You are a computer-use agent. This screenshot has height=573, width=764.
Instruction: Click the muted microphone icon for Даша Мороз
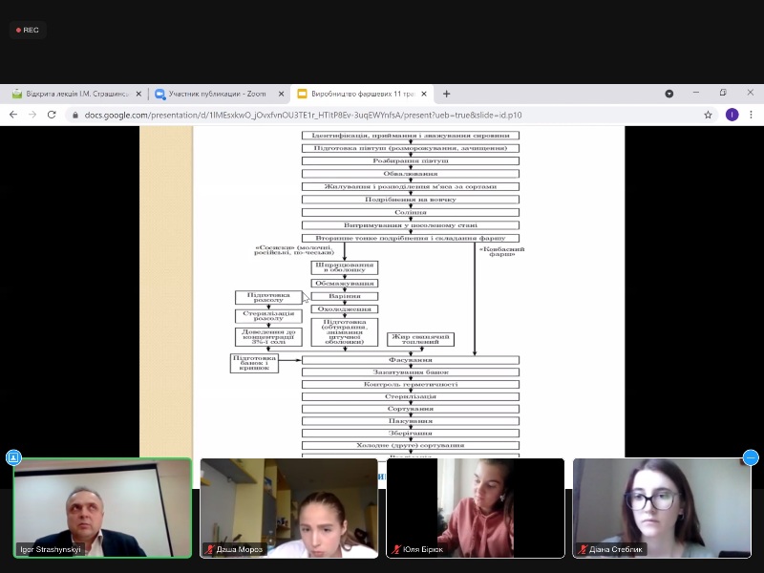point(209,550)
